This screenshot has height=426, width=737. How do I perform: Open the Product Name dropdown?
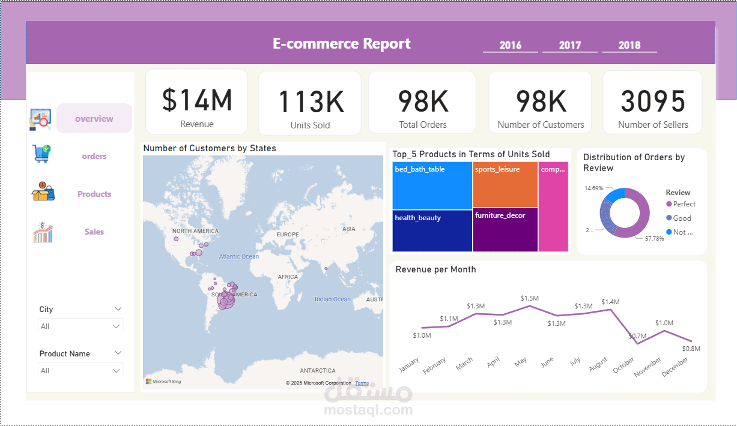pos(118,353)
